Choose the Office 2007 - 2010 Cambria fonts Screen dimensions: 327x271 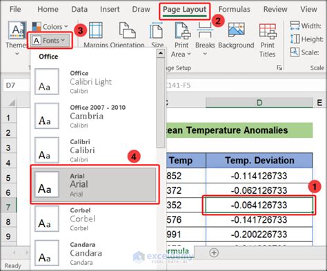(94, 116)
